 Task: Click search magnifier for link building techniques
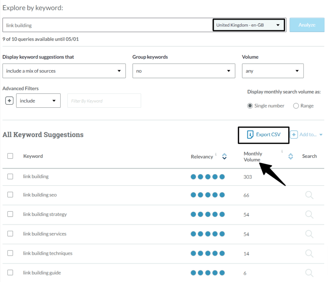[309, 253]
